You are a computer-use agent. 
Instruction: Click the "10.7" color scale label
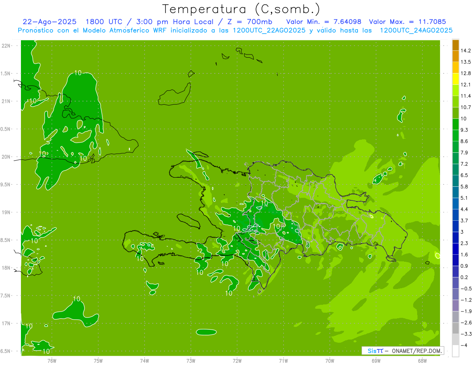click(466, 107)
